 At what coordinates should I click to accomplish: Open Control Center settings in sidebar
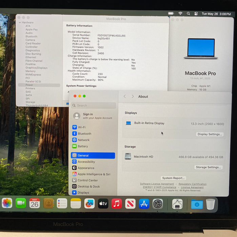[93, 180]
